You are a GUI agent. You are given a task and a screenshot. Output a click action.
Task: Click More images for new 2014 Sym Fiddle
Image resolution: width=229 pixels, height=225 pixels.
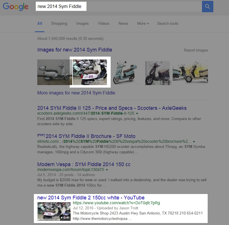click(76, 93)
